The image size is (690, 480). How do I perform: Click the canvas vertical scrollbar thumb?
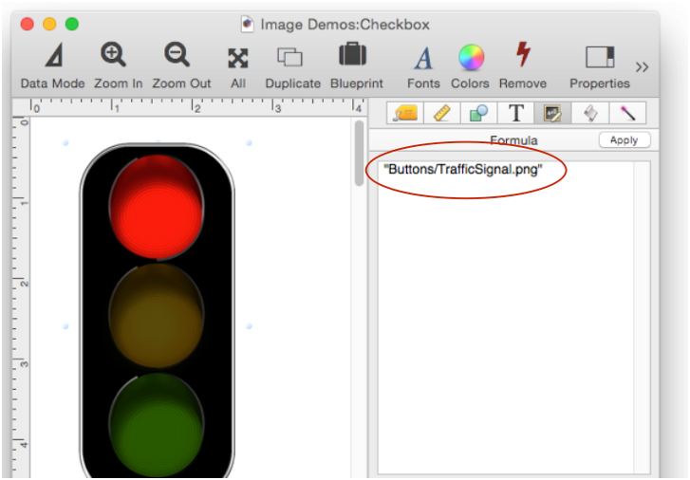pos(359,153)
